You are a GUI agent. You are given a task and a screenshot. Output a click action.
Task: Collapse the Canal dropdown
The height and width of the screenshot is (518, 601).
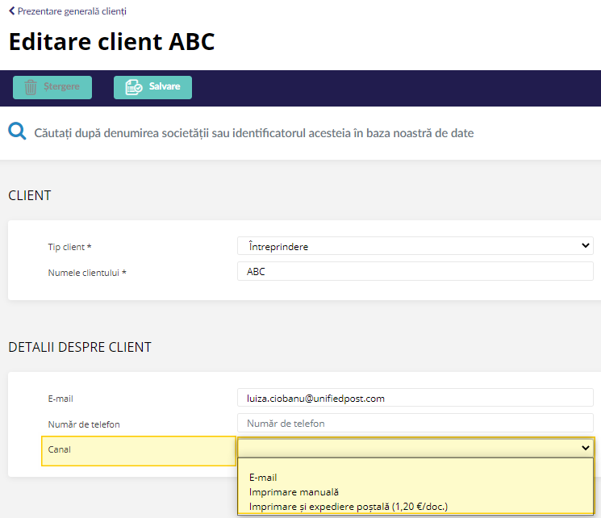click(416, 448)
